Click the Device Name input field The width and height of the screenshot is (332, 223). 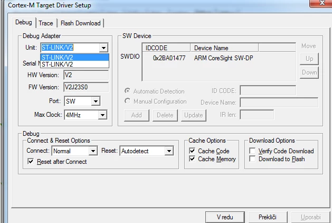click(279, 103)
